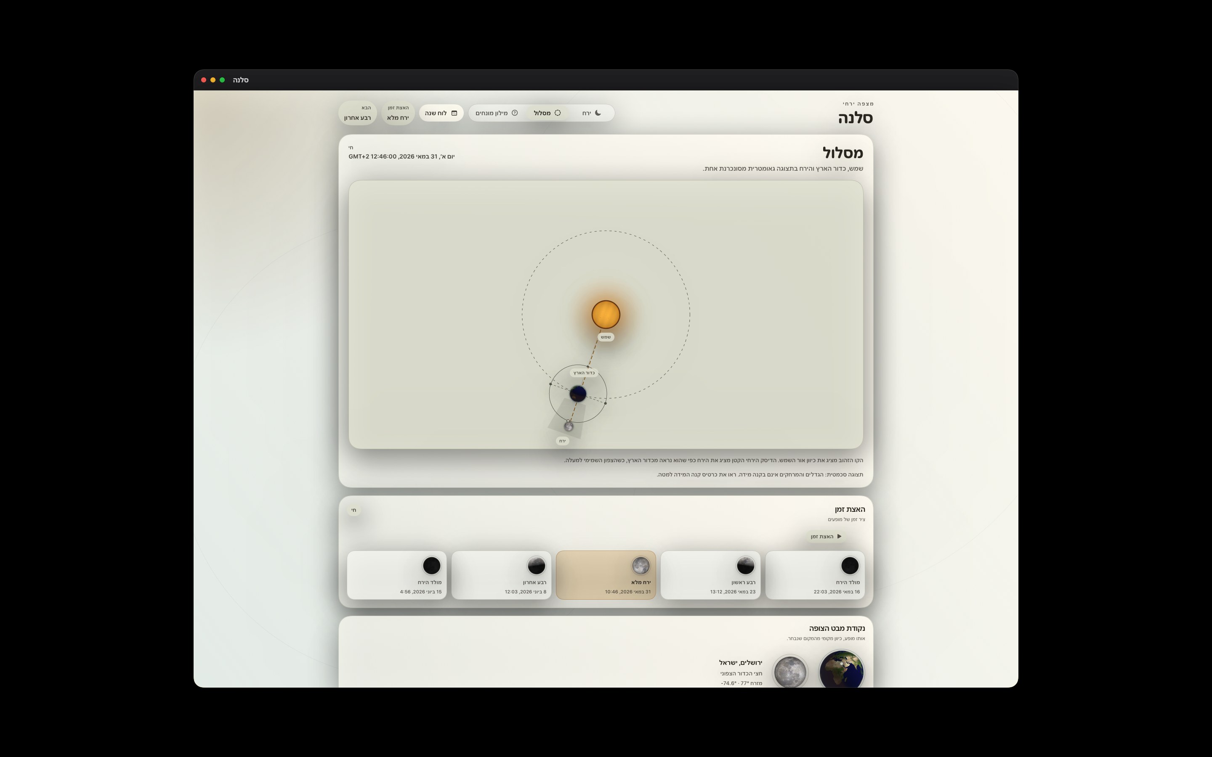Click the date and time text at top
This screenshot has height=757, width=1212.
point(401,157)
